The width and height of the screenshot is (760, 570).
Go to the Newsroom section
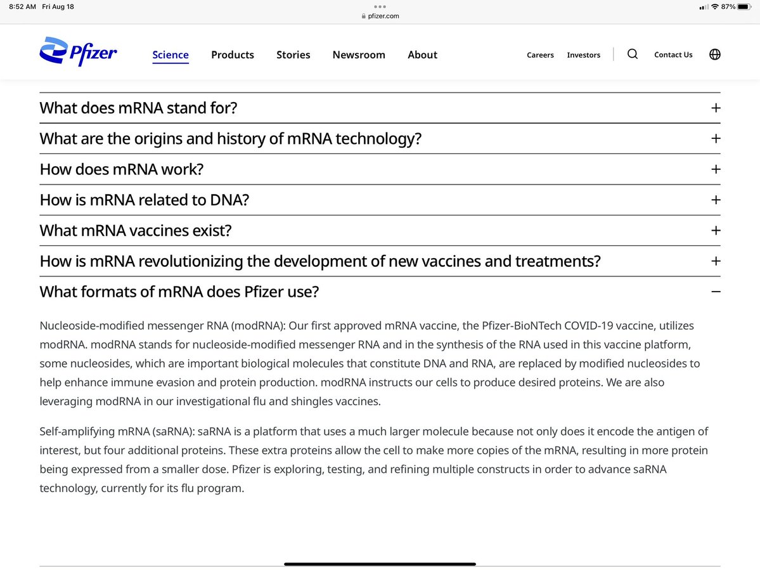click(359, 55)
